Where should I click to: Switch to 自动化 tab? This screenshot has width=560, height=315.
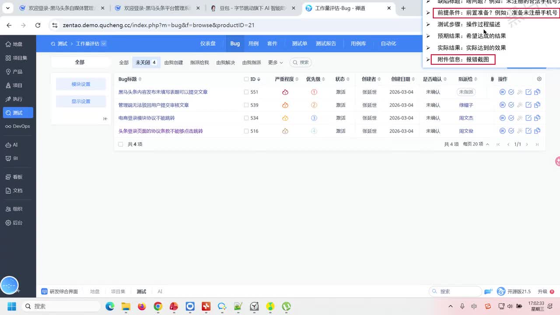(388, 44)
